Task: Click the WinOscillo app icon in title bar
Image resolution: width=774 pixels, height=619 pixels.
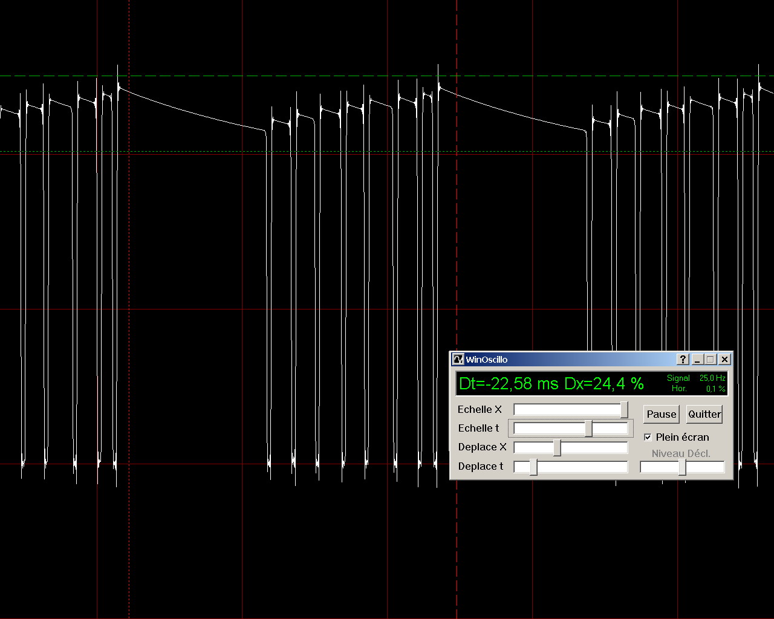Action: tap(458, 360)
